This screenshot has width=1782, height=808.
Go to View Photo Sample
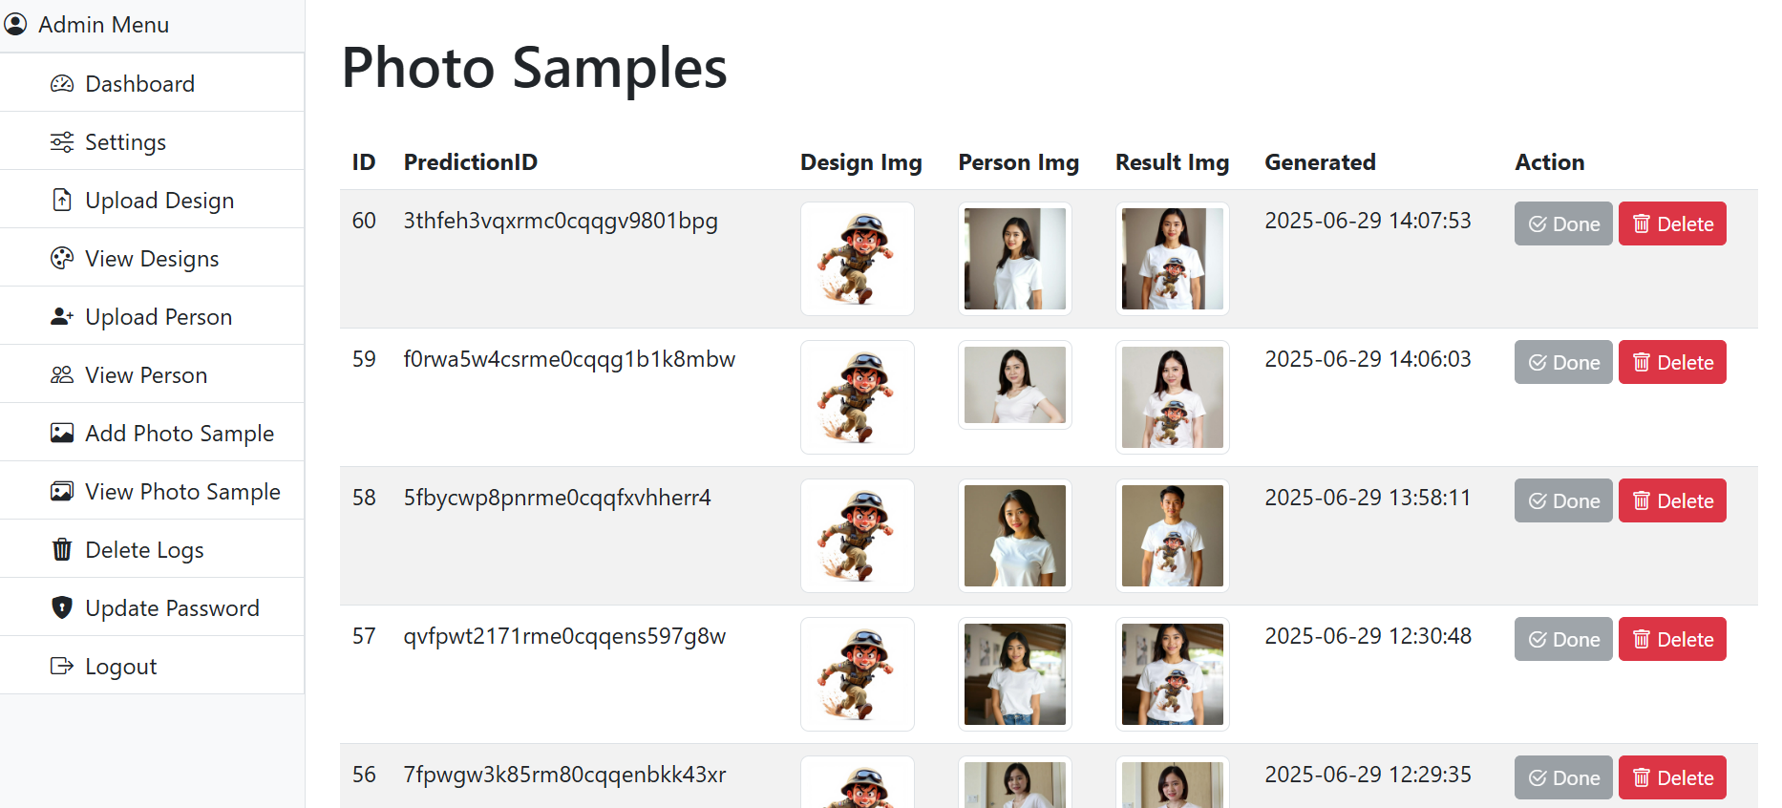click(x=182, y=492)
